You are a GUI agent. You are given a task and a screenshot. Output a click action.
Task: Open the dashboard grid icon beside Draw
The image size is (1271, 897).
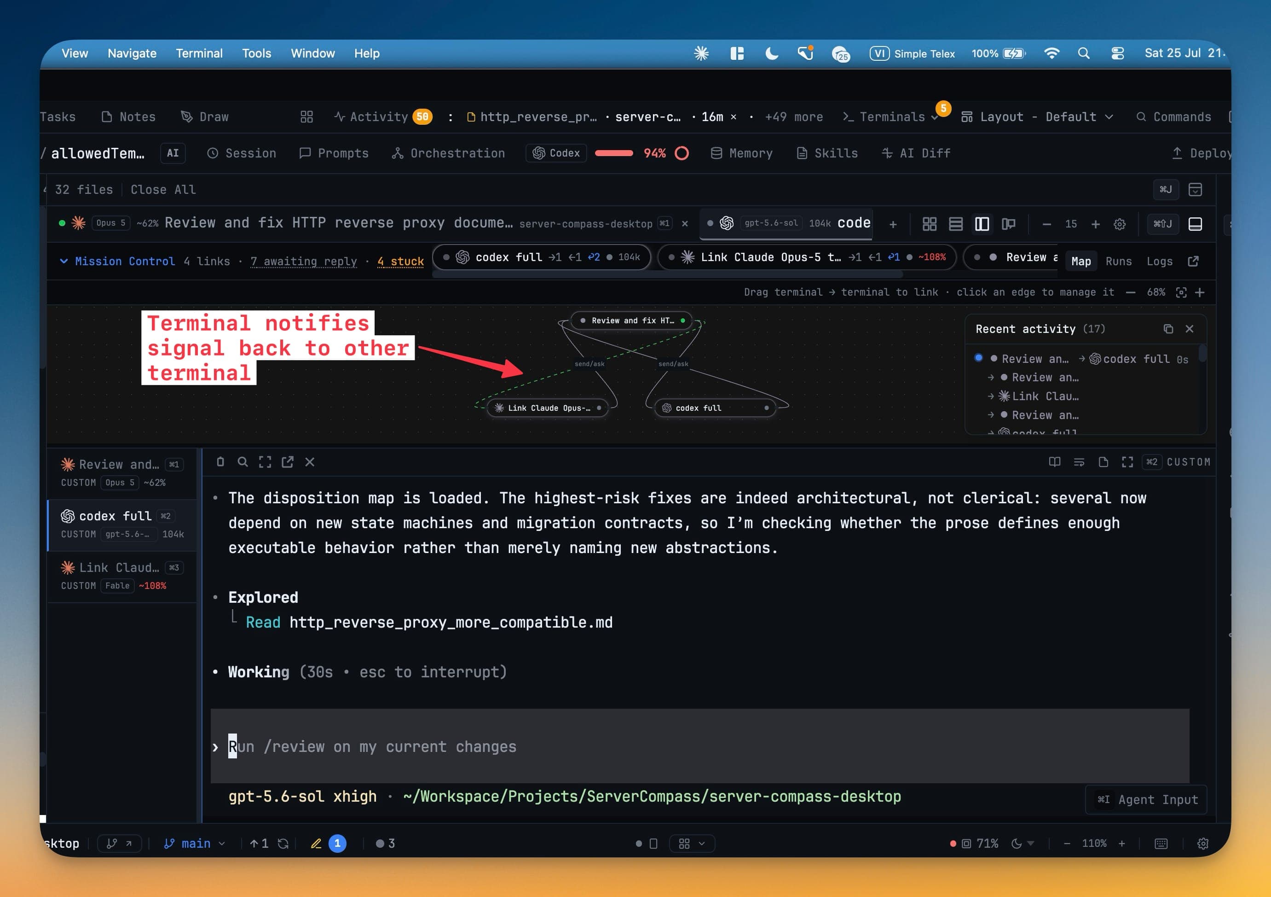tap(306, 116)
